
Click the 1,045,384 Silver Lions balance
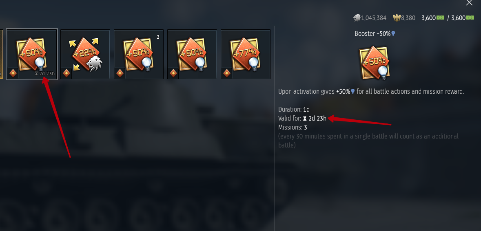point(374,18)
